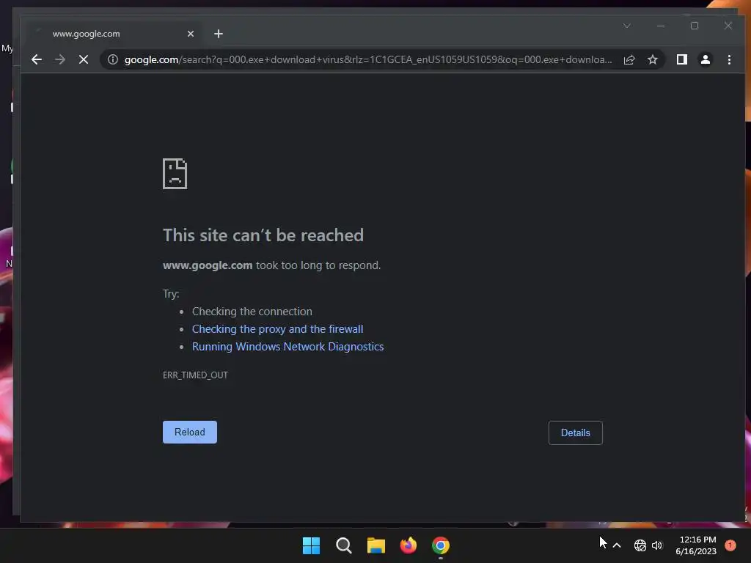Expand the tab search dropdown

pos(626,26)
